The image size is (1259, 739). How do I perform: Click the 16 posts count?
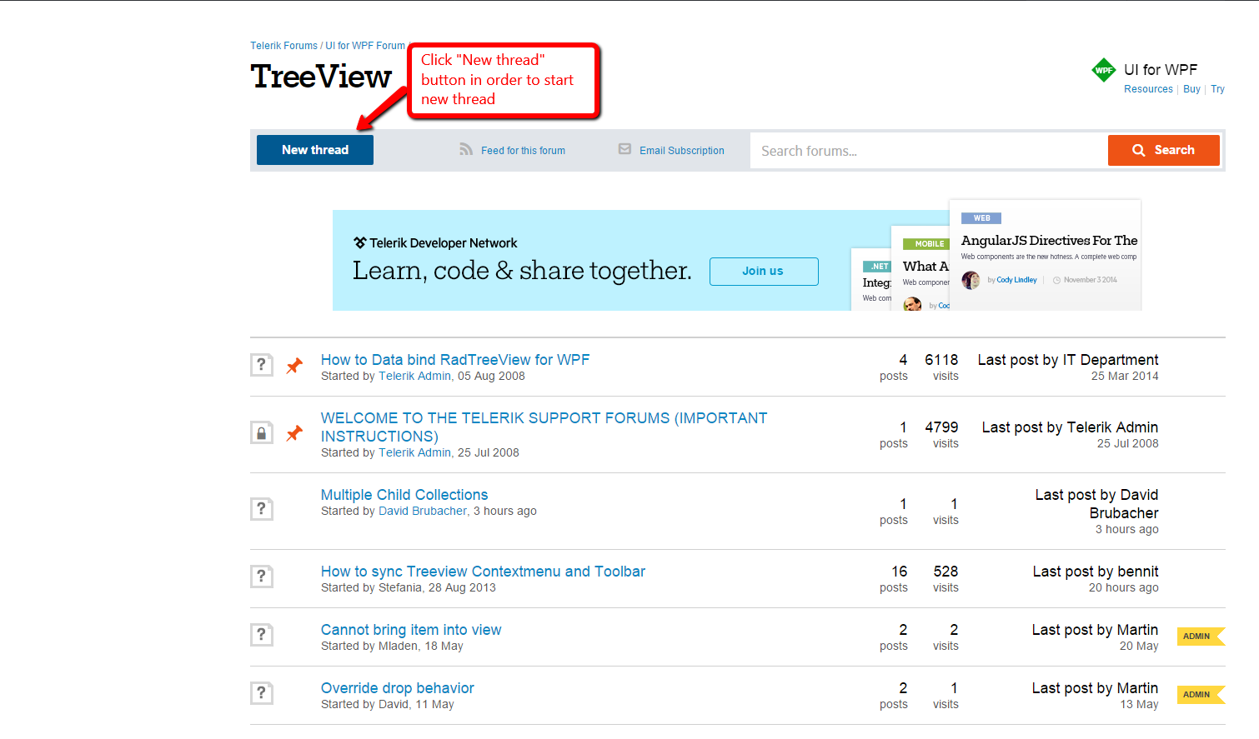(899, 572)
